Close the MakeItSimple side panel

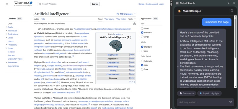coord(234,3)
